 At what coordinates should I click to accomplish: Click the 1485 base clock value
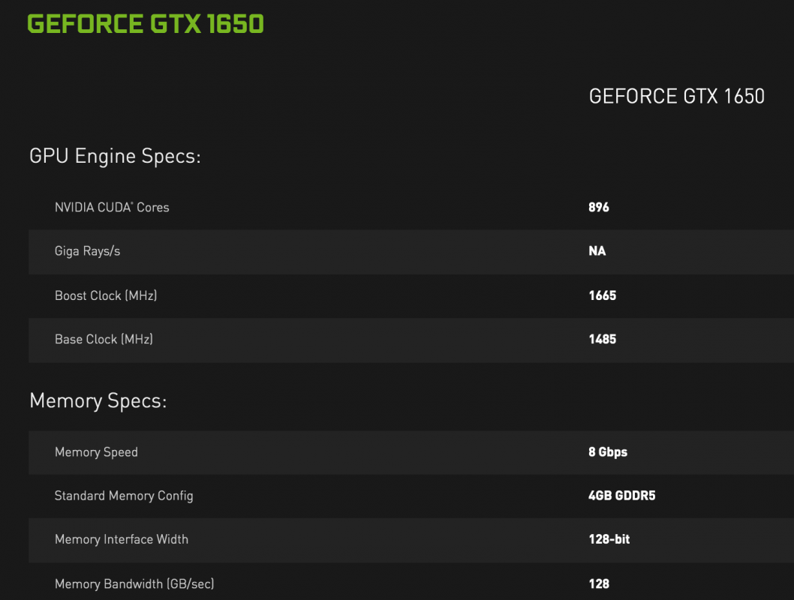tap(603, 339)
